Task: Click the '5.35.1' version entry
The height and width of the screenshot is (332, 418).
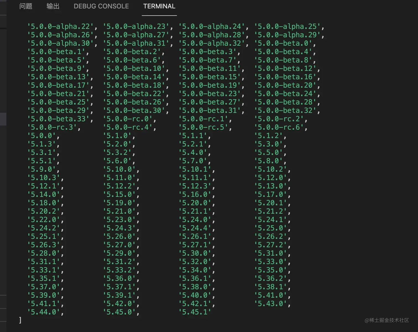Action: 44,278
